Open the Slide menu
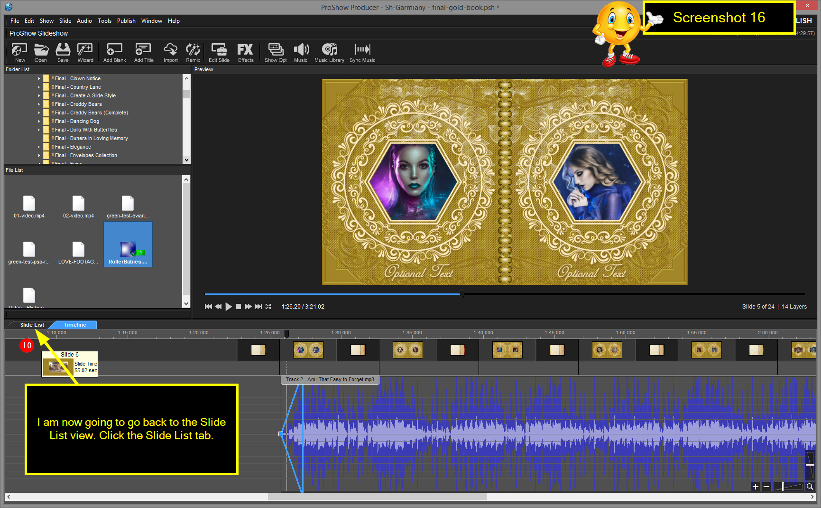Viewport: 821px width, 508px height. (65, 21)
